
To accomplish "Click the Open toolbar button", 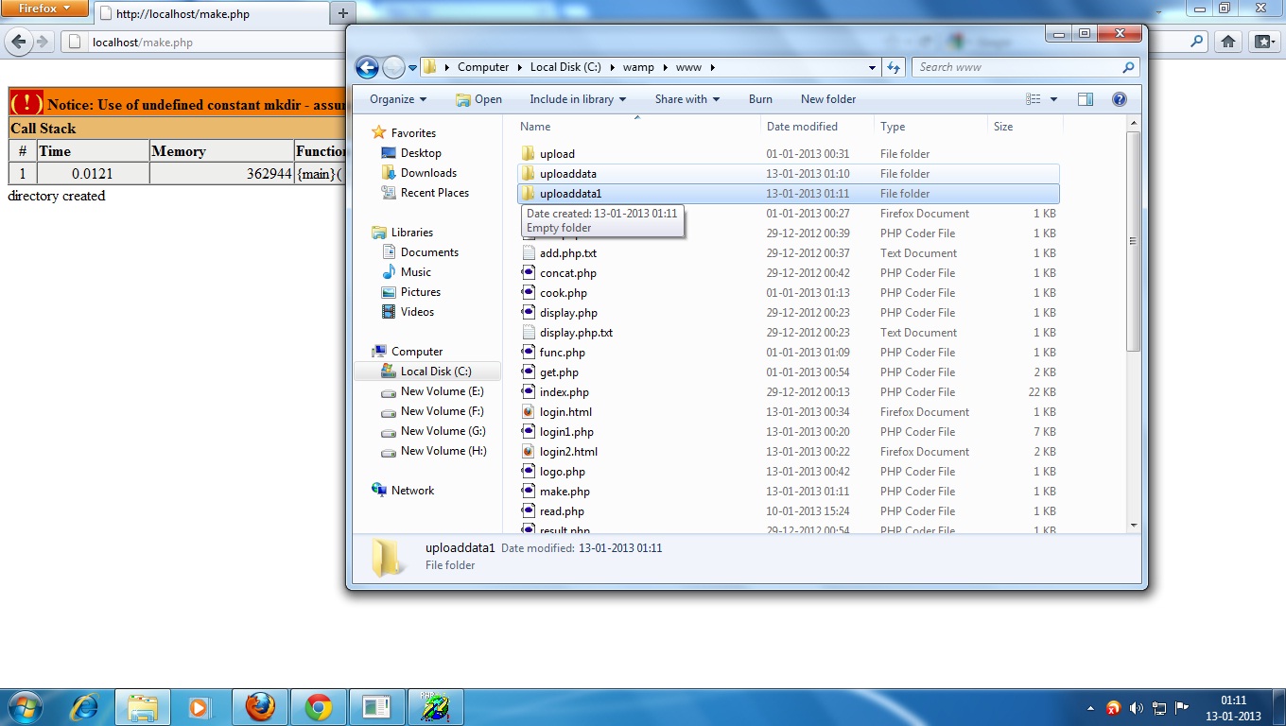I will [478, 99].
